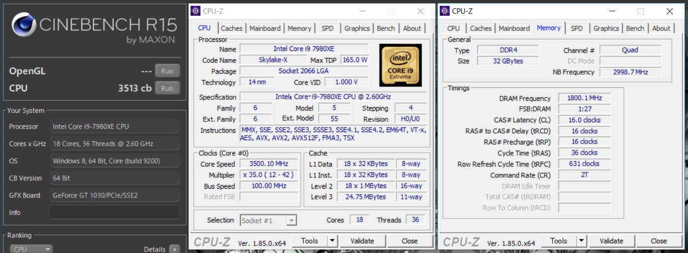Screen dimensions: 688x253
Task: Click Validate button in left CPU-Z window
Action: coord(362,241)
